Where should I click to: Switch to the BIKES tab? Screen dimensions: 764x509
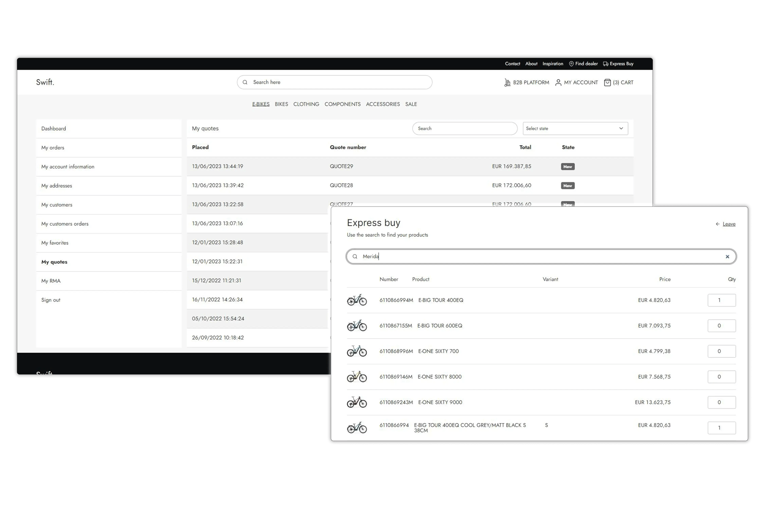point(281,104)
